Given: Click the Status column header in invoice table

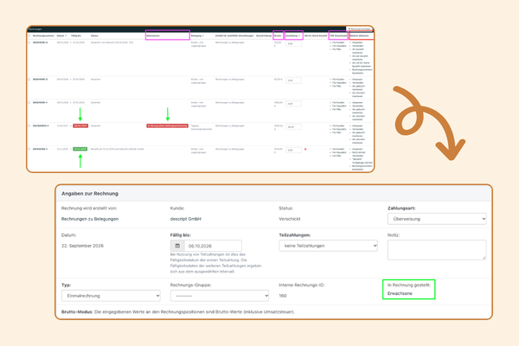Looking at the screenshot, I should pyautogui.click(x=94, y=35).
